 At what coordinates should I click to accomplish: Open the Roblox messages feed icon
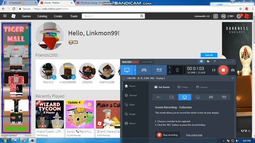coord(216,16)
